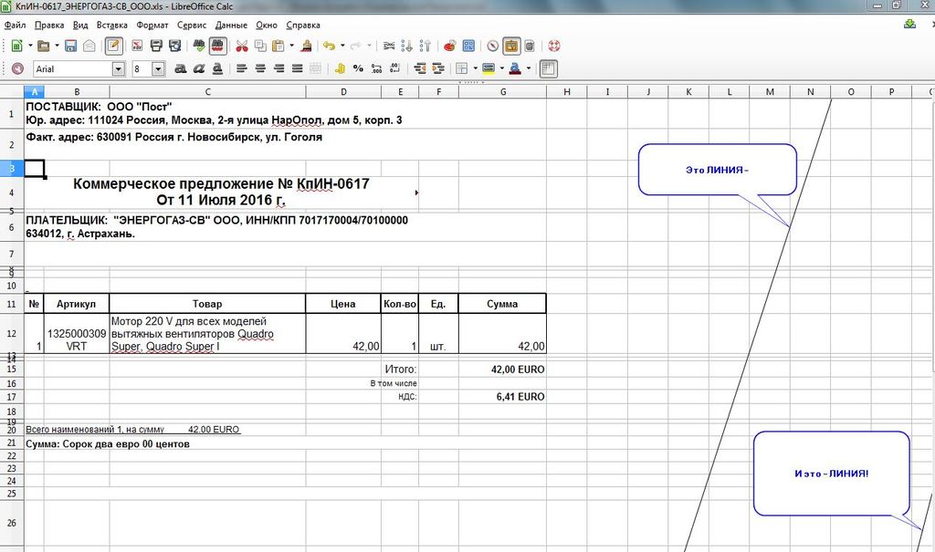The image size is (935, 552).
Task: Send document as e-mail
Action: tap(89, 46)
